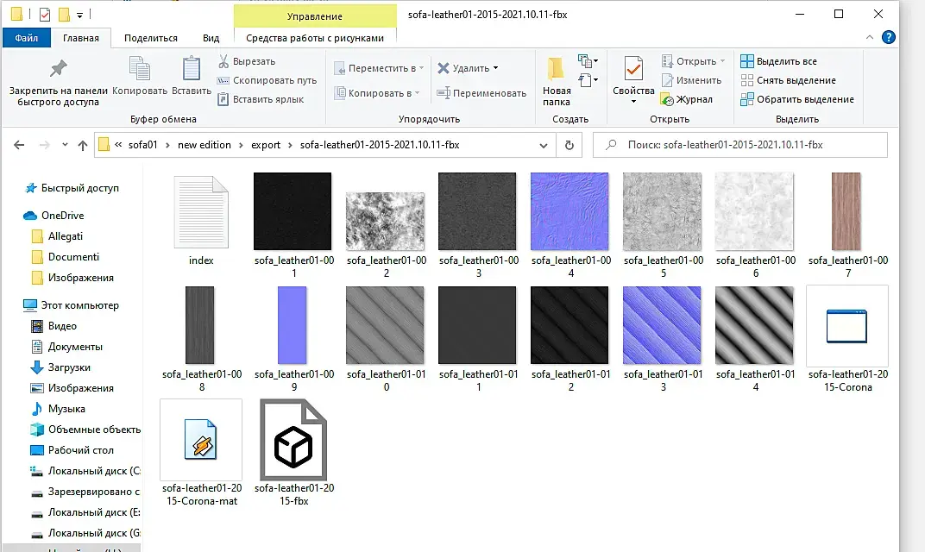Viewport: 925px width, 552px height.
Task: Click Переименовать to rename file
Action: pyautogui.click(x=481, y=93)
